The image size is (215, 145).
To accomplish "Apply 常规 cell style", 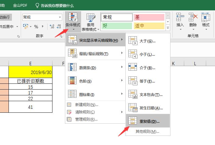I will point(117,17).
